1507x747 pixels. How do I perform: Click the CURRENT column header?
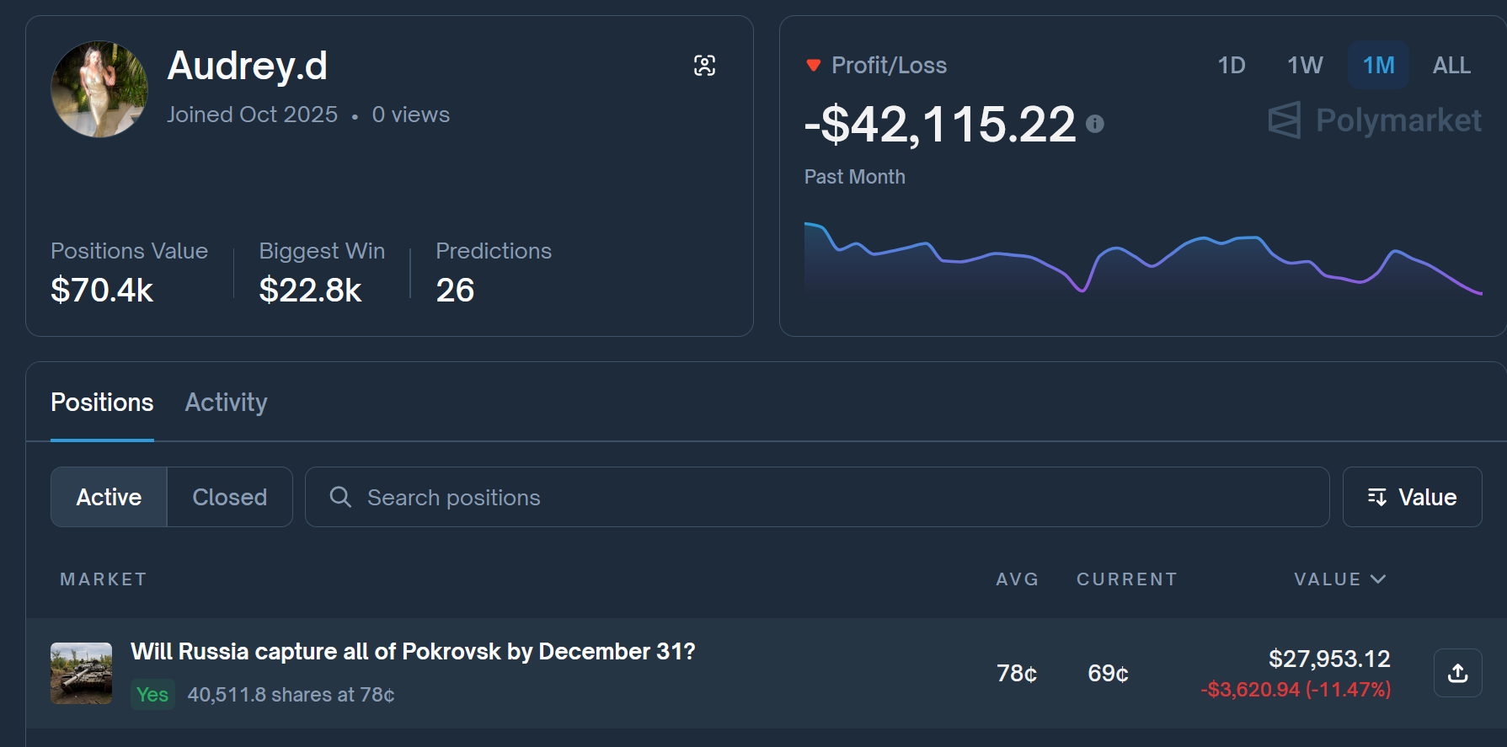tap(1127, 579)
